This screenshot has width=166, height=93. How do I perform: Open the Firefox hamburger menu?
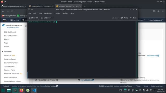point(163,11)
